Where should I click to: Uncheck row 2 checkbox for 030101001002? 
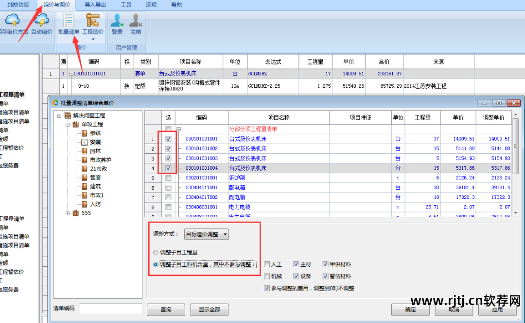pos(168,148)
